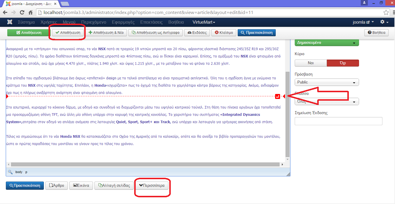Click the Αλλαγή σελίδας page break button
This screenshot has height=204, width=395.
114,185
